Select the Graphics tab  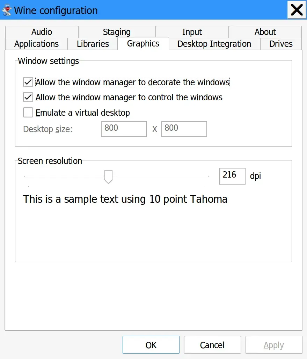point(143,44)
